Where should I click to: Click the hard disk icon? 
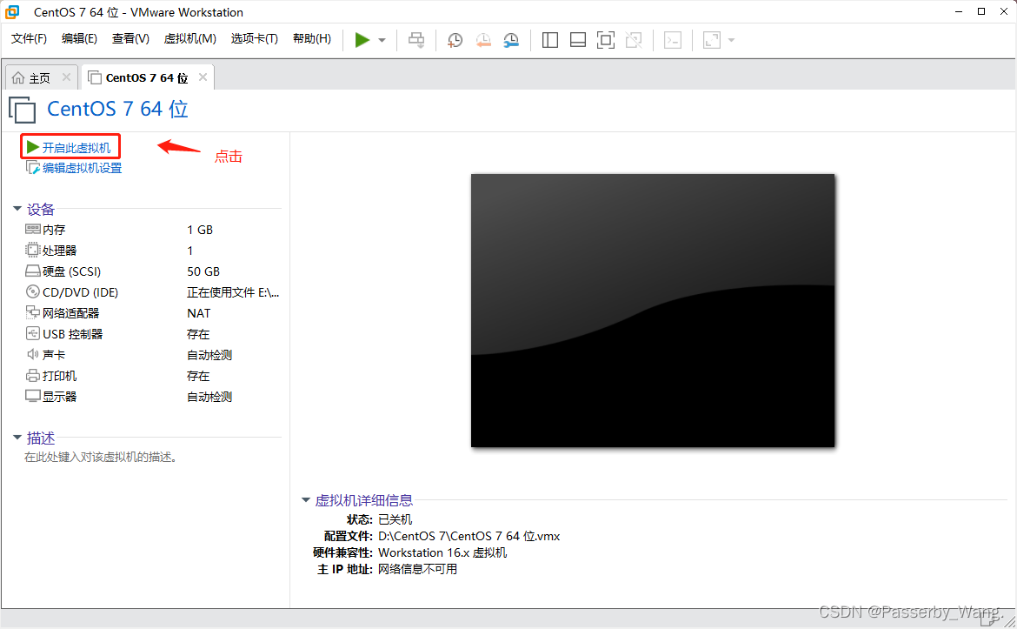[x=32, y=271]
